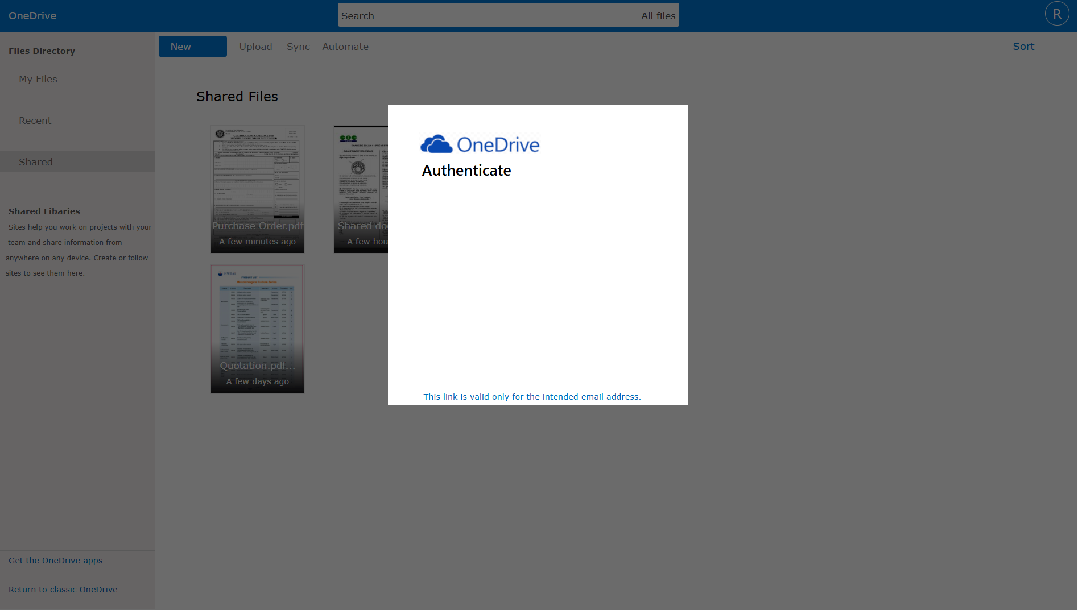
Task: Click the Authenticate heading in dialog
Action: click(466, 171)
